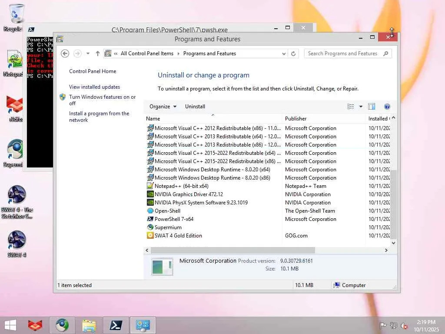Viewport: 445px width, 334px height.
Task: Select SWAT 4 Gold Edition icon
Action: (x=150, y=235)
